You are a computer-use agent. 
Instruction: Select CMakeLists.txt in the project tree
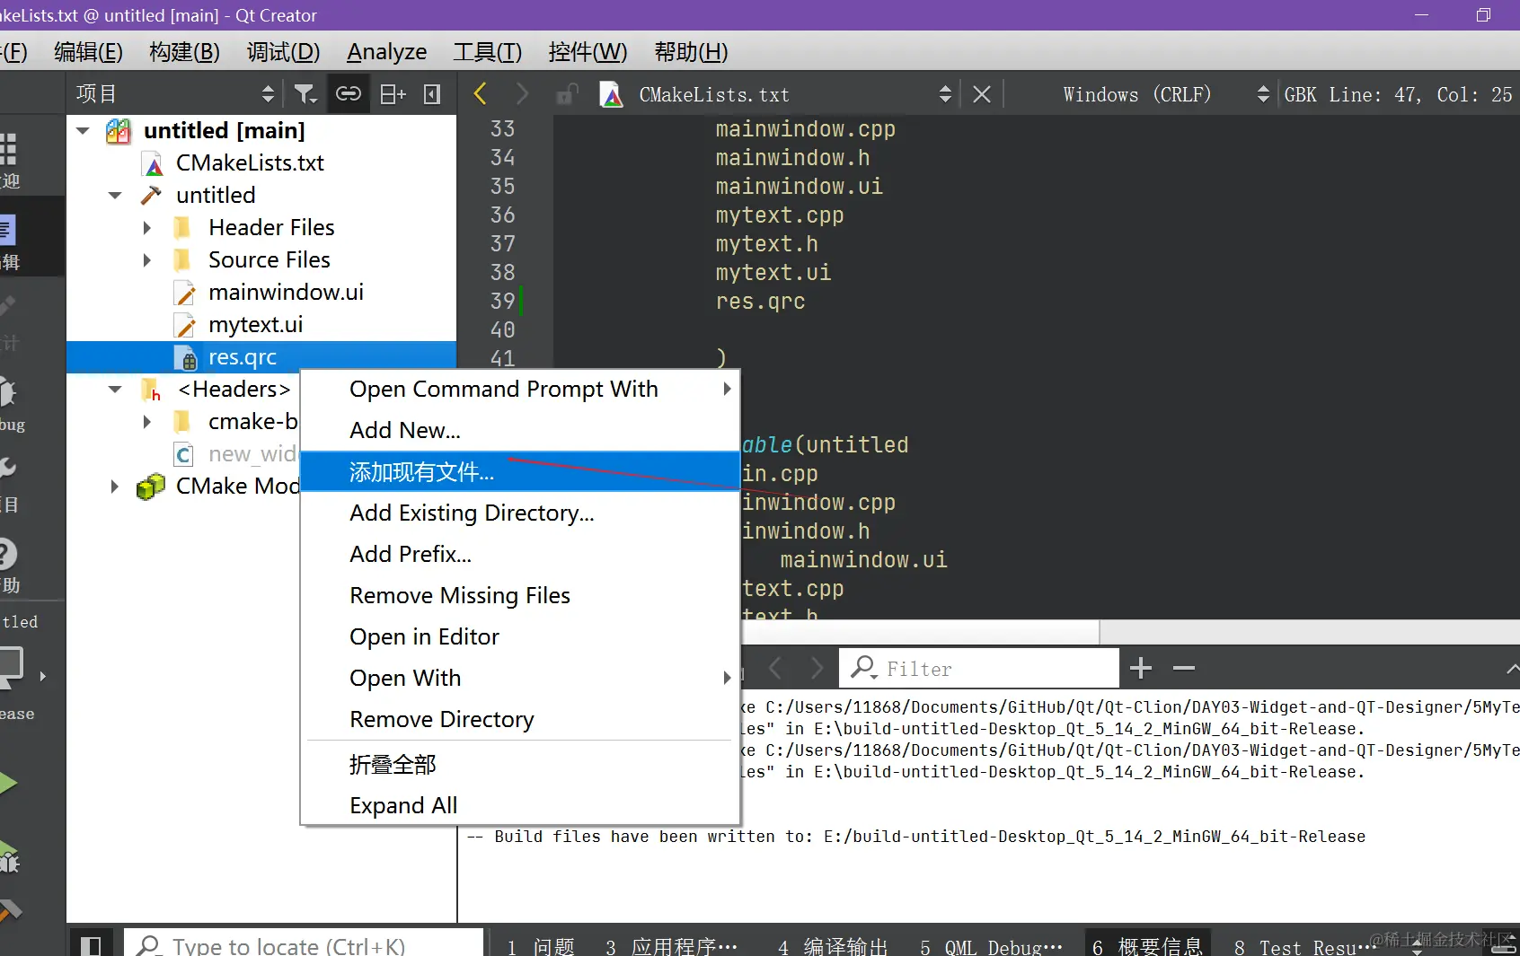click(x=250, y=163)
